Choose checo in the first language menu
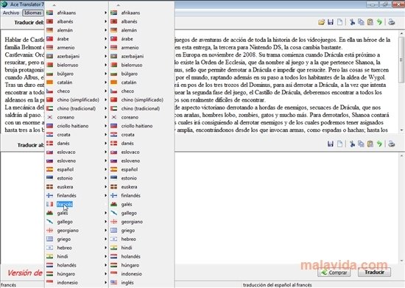405x288 pixels. [77, 91]
